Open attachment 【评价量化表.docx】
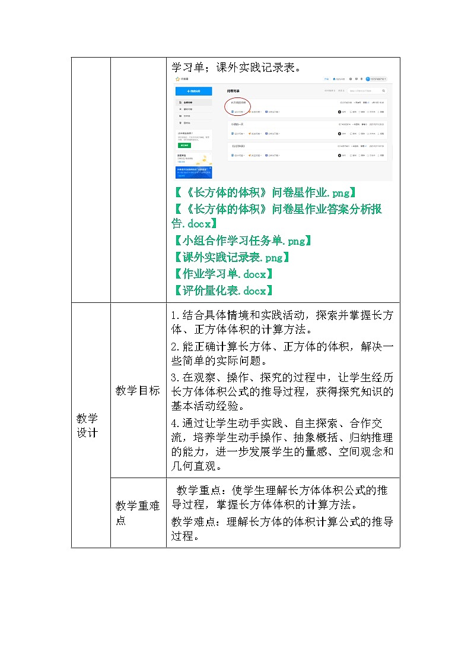 223,290
